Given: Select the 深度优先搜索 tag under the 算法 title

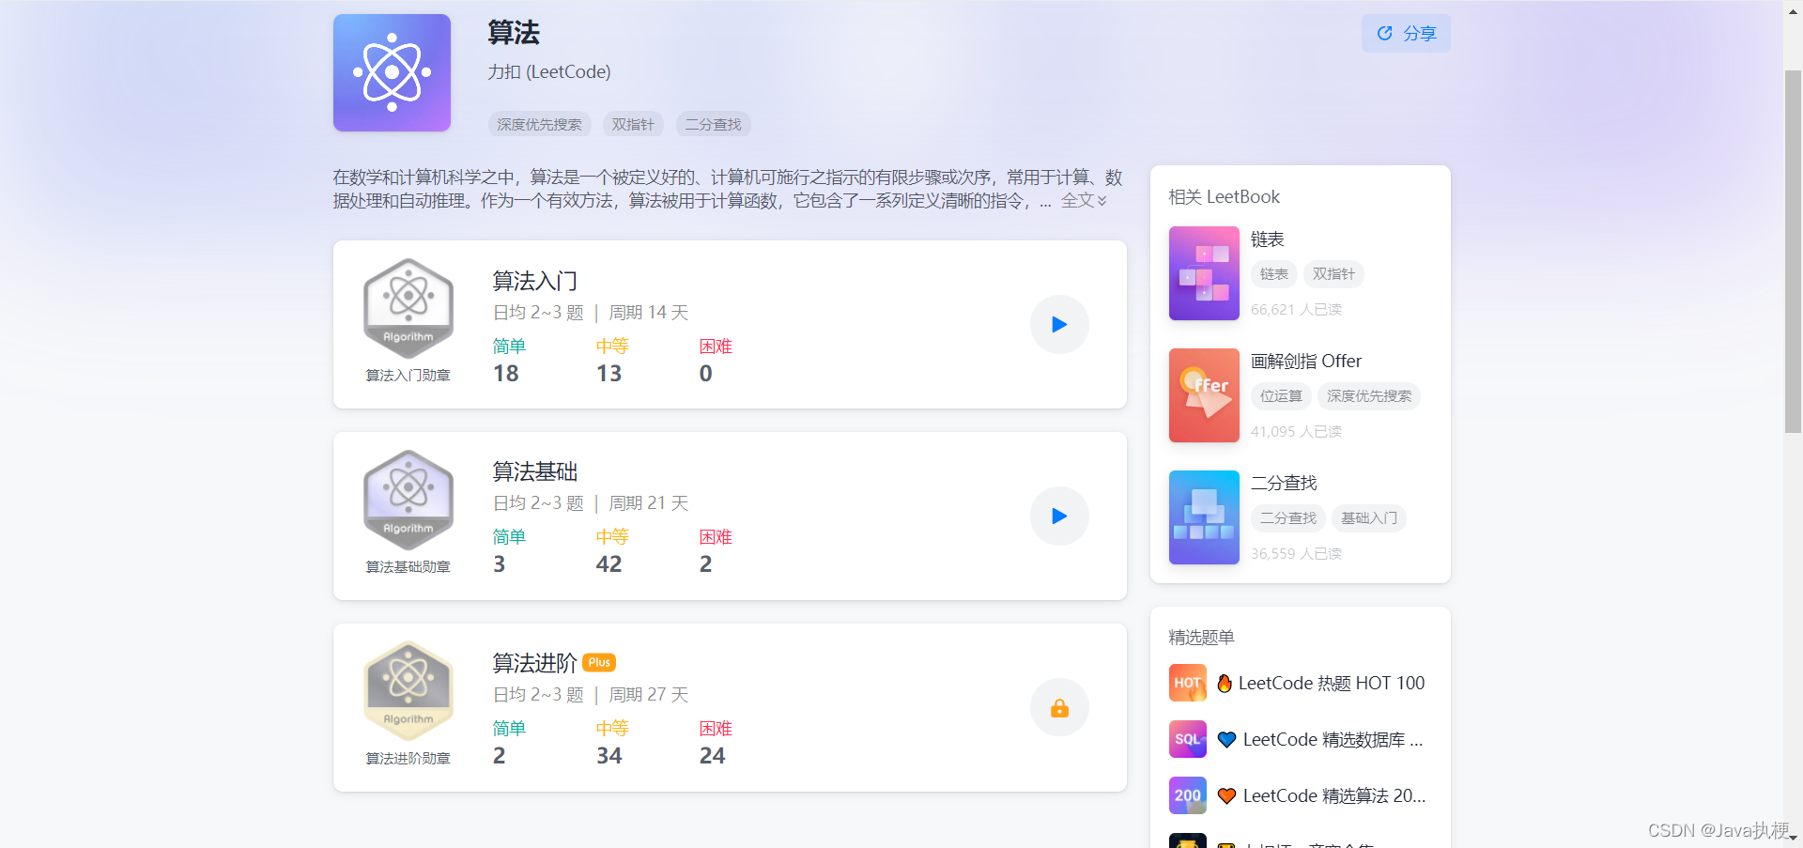Looking at the screenshot, I should pos(539,124).
